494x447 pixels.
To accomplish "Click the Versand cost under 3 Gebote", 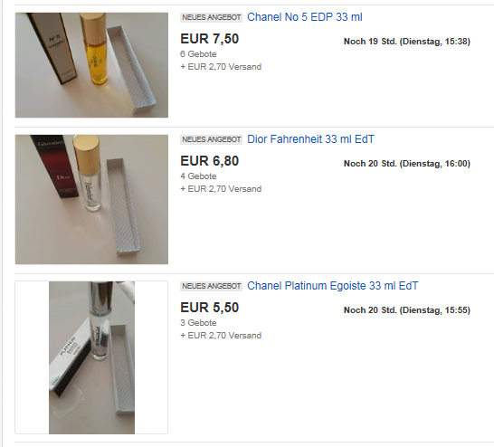I will 221,336.
